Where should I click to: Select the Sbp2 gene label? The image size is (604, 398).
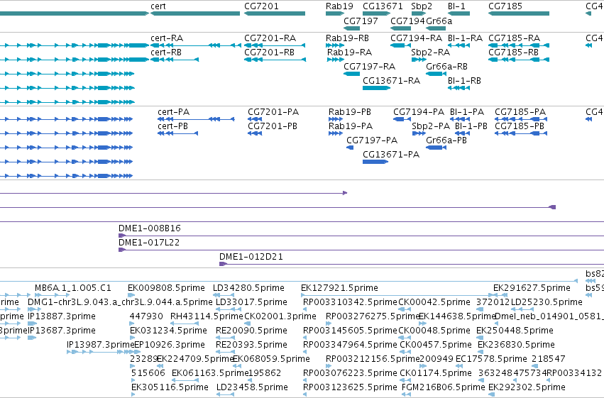coord(422,6)
